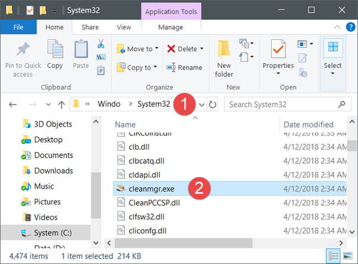
Task: Open the File menu tab
Action: click(x=18, y=27)
